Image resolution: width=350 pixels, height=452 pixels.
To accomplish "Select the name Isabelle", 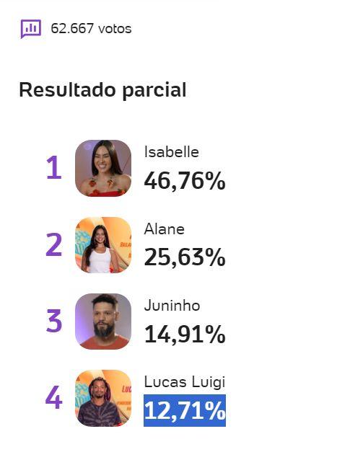I will tap(172, 152).
